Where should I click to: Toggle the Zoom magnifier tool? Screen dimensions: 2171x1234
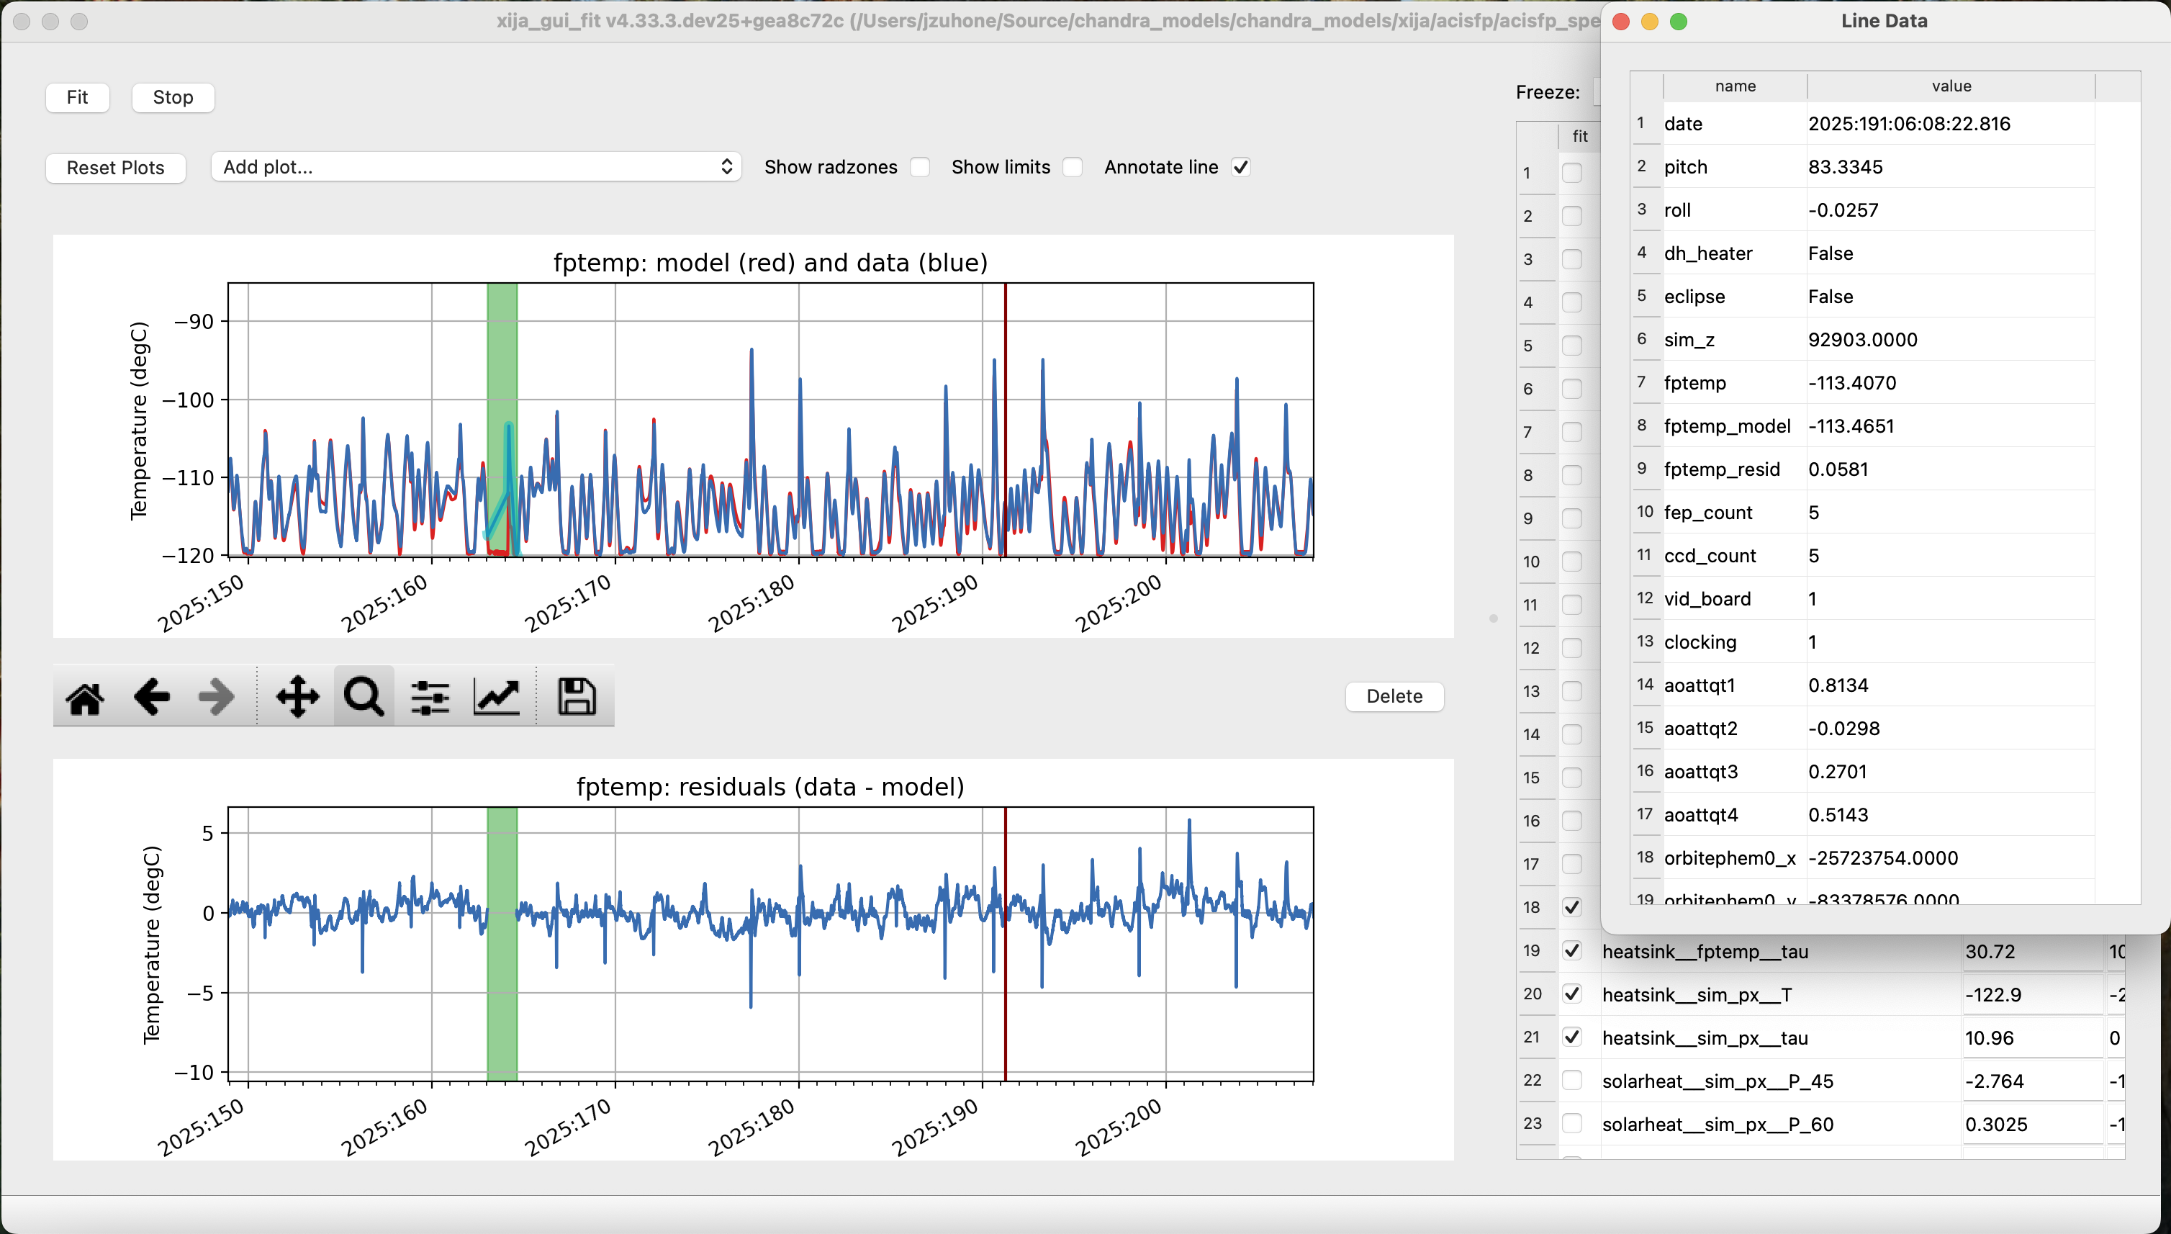click(364, 698)
